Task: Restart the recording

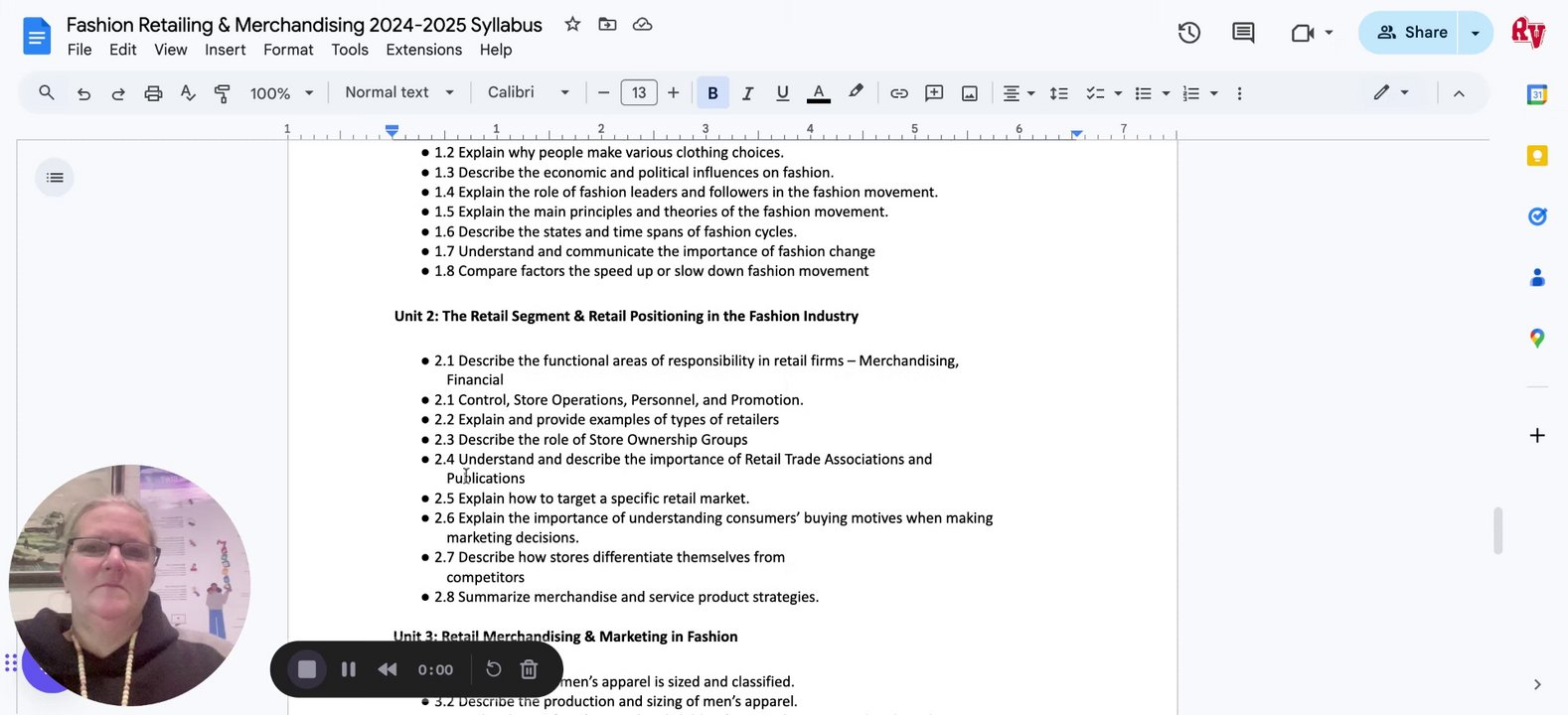Action: [x=494, y=669]
